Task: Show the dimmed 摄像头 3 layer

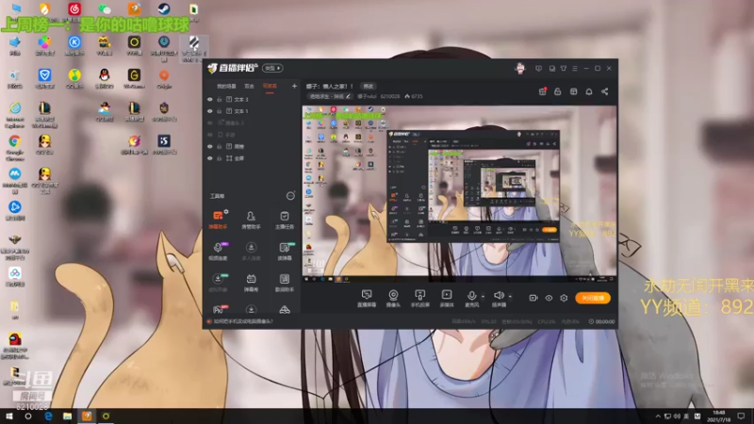Action: coord(209,123)
